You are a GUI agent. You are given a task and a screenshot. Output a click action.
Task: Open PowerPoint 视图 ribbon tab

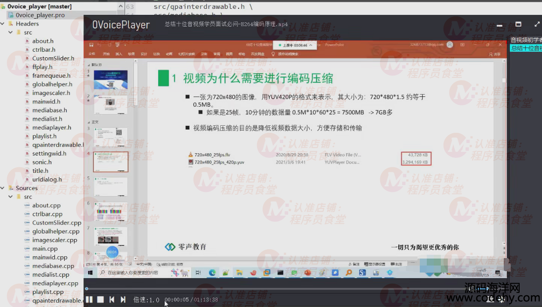(229, 54)
